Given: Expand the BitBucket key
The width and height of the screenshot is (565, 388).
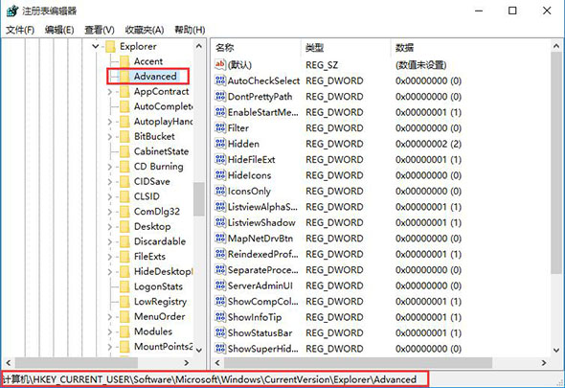Looking at the screenshot, I should [110, 137].
